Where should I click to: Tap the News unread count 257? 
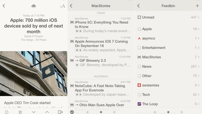click(x=194, y=66)
